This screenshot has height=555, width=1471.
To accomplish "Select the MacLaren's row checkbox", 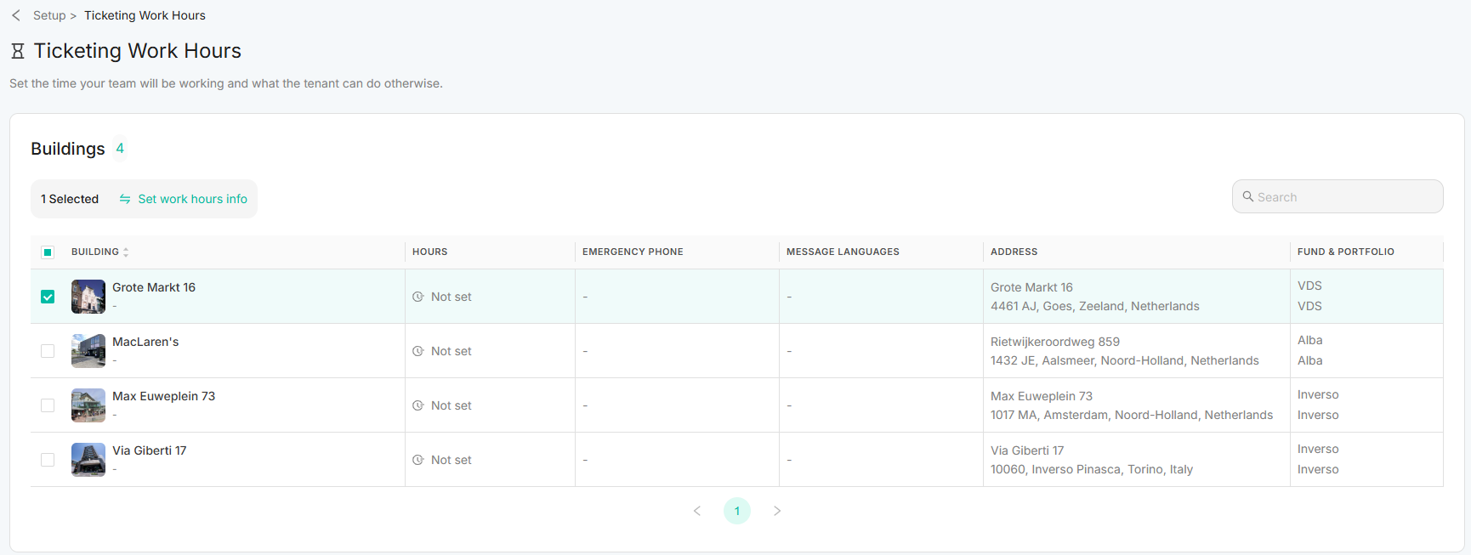I will (x=48, y=351).
